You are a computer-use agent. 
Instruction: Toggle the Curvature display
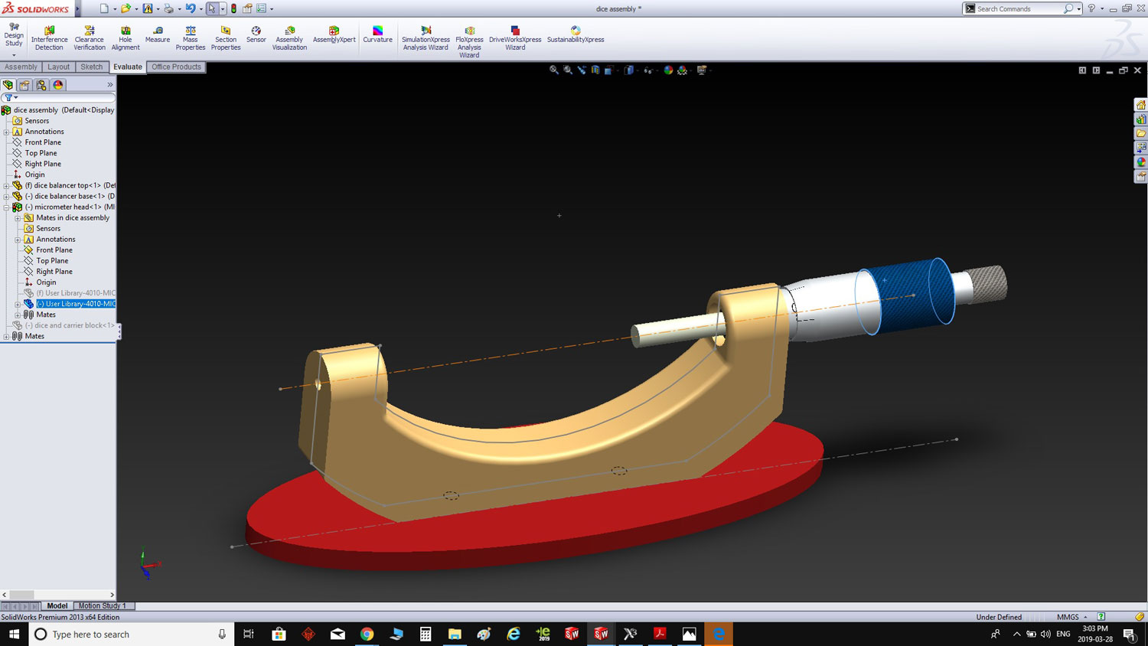tap(377, 35)
